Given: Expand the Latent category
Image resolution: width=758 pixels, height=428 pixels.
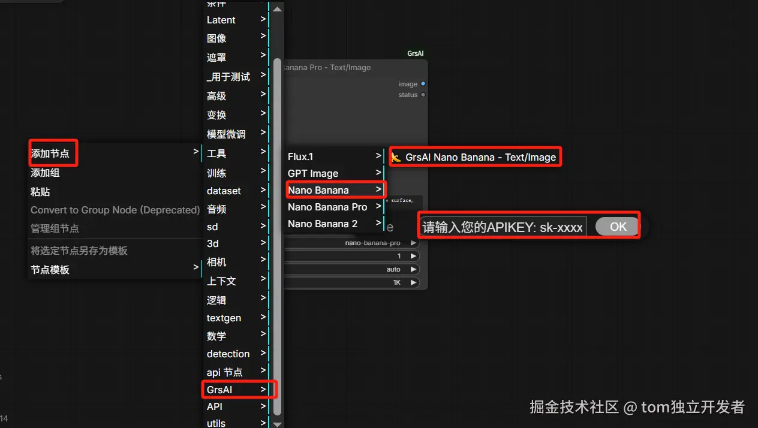Looking at the screenshot, I should pyautogui.click(x=236, y=20).
